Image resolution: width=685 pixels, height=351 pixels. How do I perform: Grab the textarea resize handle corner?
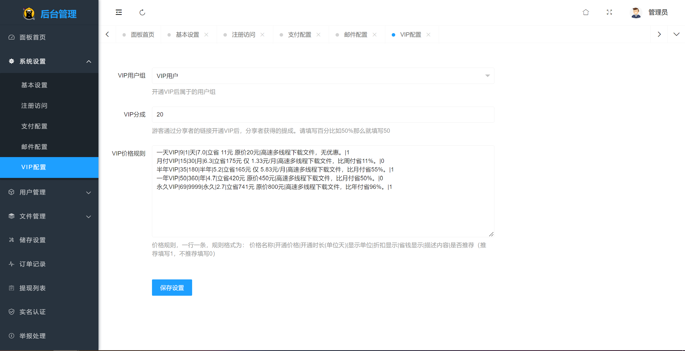[x=491, y=234]
